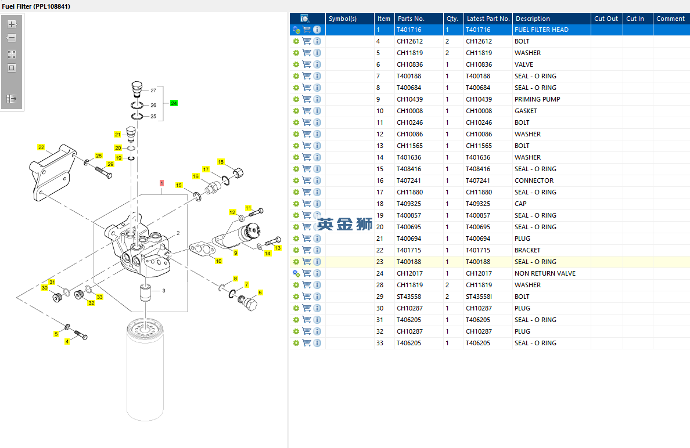690x448 pixels.
Task: Sort by the Description column header
Action: [x=551, y=19]
